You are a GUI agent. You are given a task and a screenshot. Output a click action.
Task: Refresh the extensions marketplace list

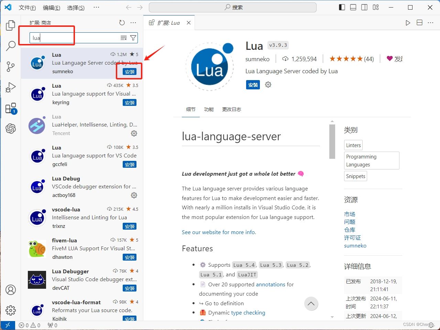122,23
